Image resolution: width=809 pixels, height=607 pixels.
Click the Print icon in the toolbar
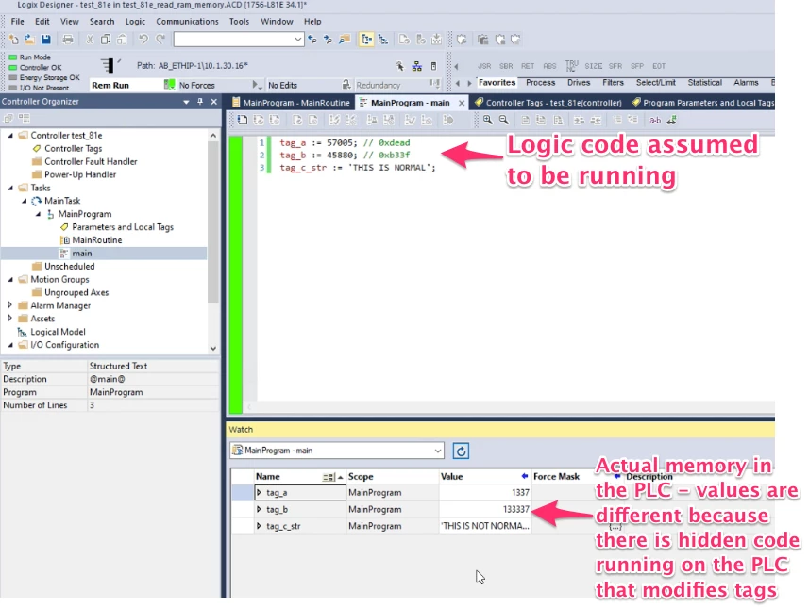[68, 39]
